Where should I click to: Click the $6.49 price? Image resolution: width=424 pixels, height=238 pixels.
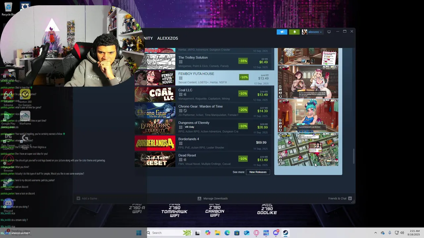[264, 62]
